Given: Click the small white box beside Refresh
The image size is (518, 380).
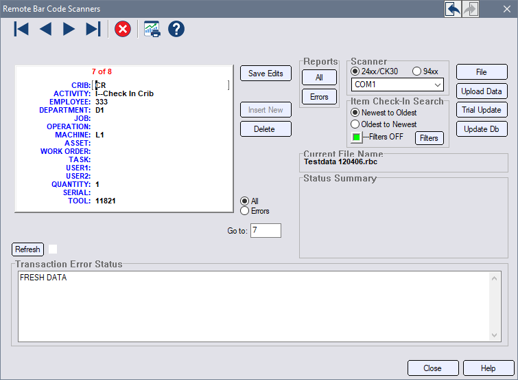Looking at the screenshot, I should pos(53,249).
